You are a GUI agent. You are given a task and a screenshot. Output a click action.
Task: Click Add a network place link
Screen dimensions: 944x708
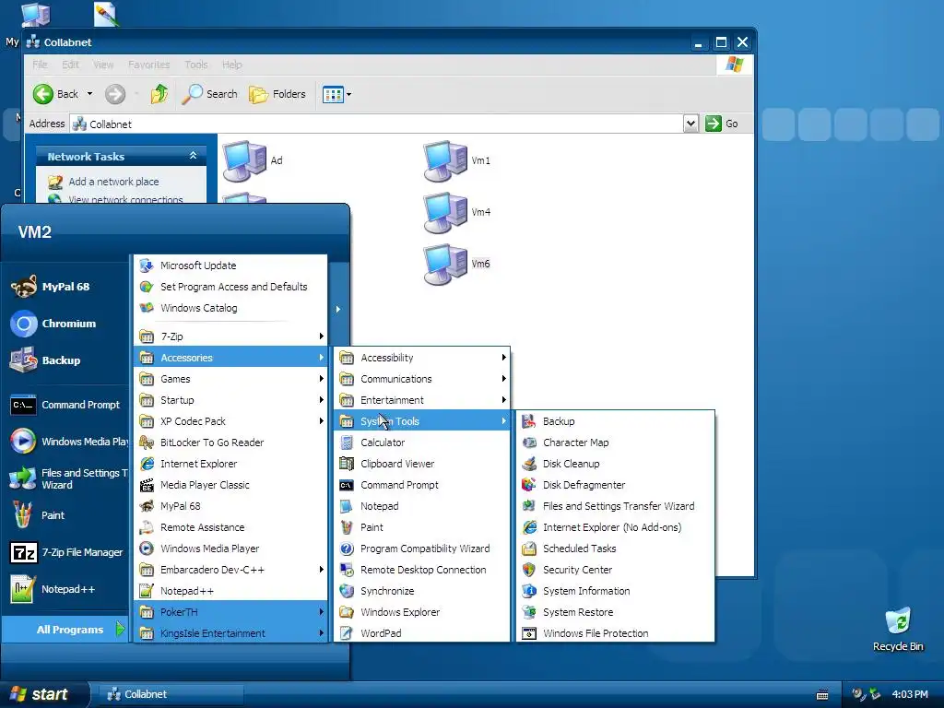pos(113,182)
